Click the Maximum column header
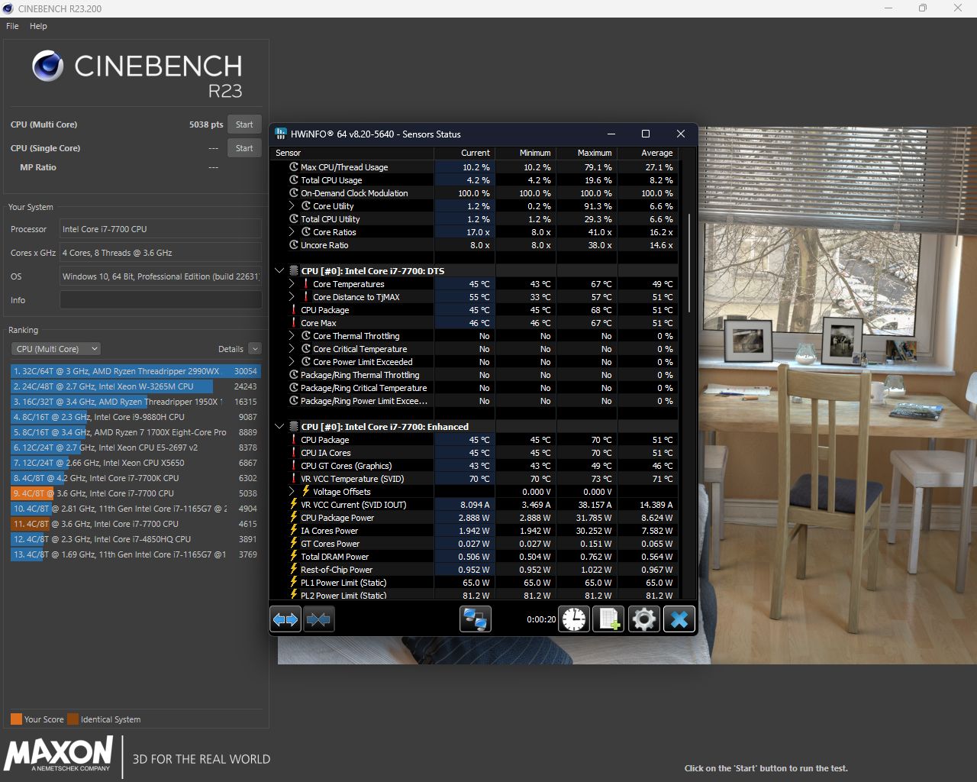The width and height of the screenshot is (977, 782). pyautogui.click(x=588, y=153)
